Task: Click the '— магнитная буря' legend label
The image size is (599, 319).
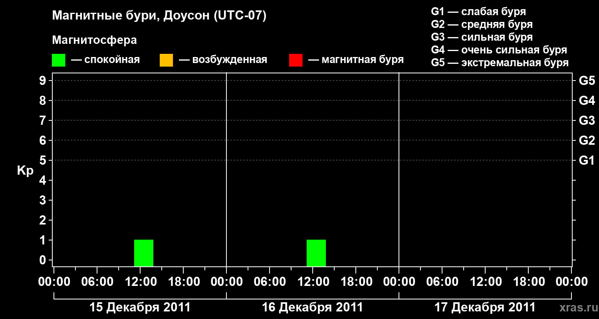Action: pos(356,60)
